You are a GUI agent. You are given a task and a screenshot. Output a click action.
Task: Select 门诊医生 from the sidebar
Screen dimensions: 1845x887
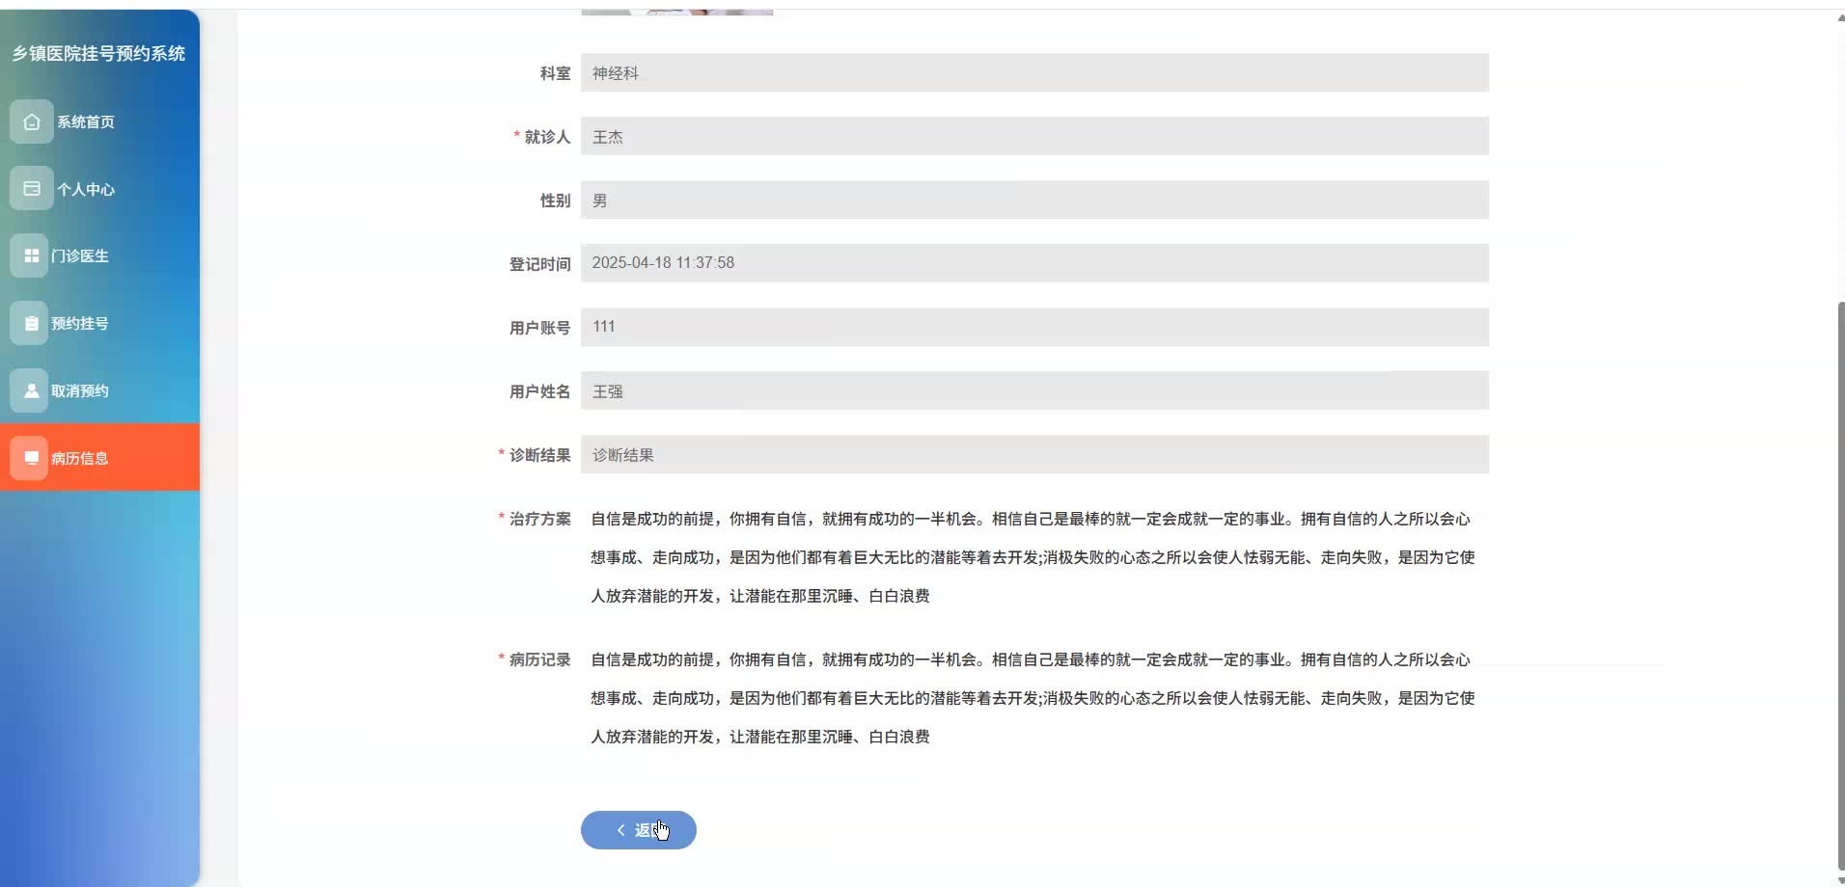pyautogui.click(x=100, y=255)
